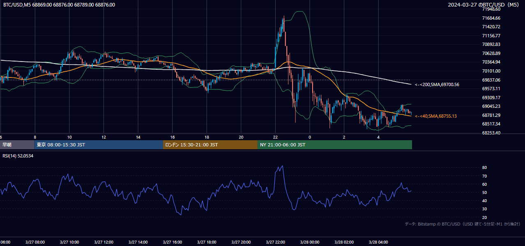This screenshot has width=525, height=246.
Task: Click the orange '<-<40,SMA,68755.13' indicator label
Action: coord(436,116)
